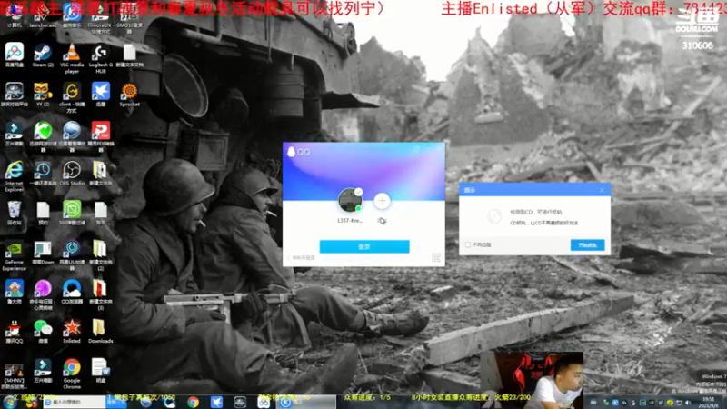727x409 pixels.
Task: Open the client shortcut with G logo
Action: 72,97
